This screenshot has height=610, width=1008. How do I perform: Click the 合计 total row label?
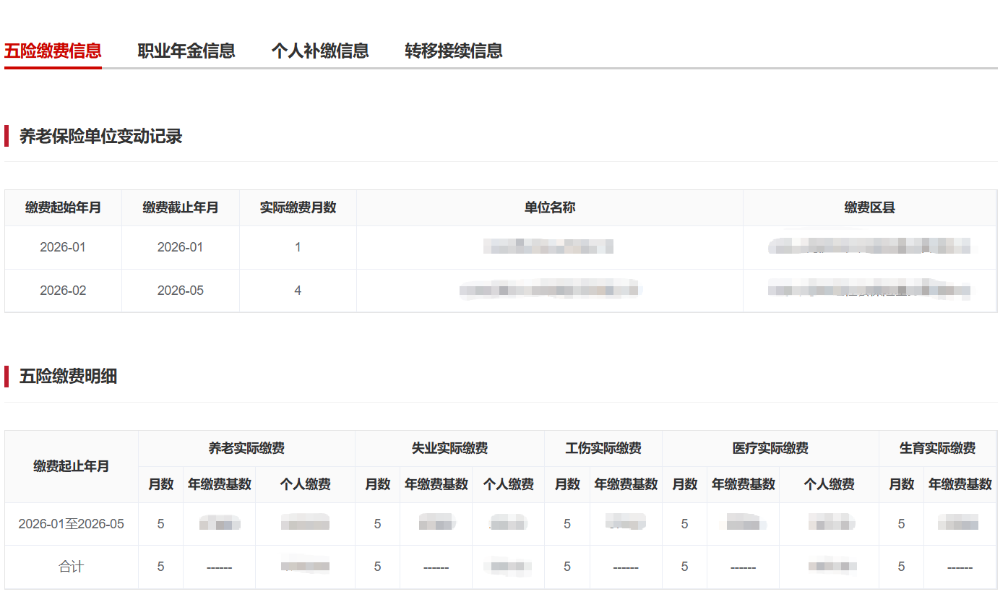72,567
